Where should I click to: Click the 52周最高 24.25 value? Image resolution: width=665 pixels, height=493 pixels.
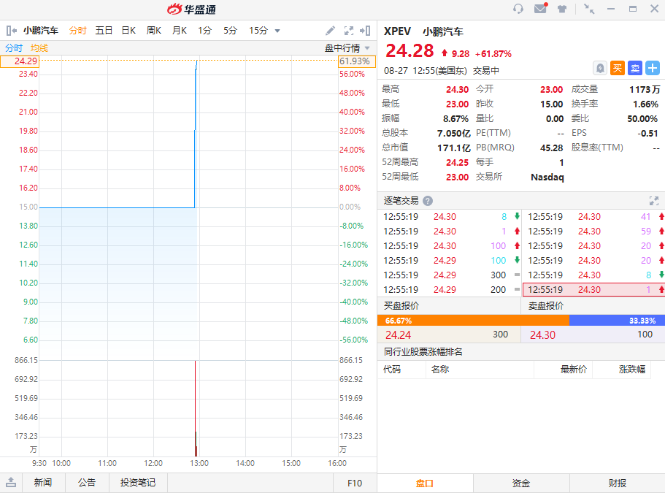click(x=457, y=163)
